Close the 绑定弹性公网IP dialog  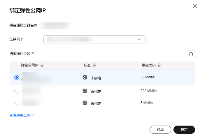click(195, 6)
